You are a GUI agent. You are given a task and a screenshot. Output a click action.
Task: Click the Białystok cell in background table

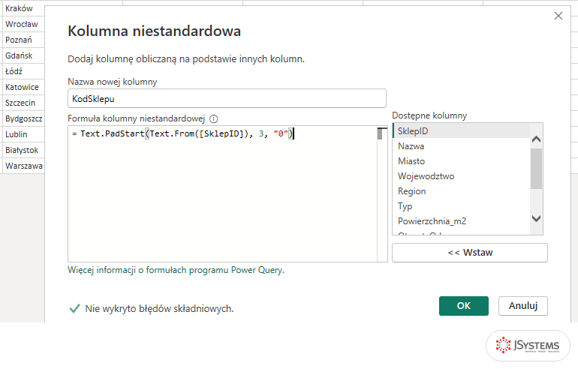click(23, 150)
